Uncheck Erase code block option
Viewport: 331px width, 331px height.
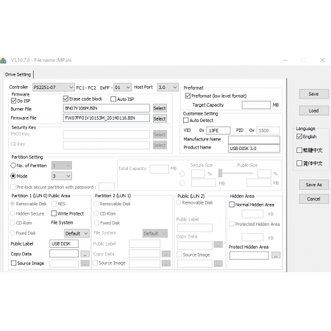[x=65, y=99]
